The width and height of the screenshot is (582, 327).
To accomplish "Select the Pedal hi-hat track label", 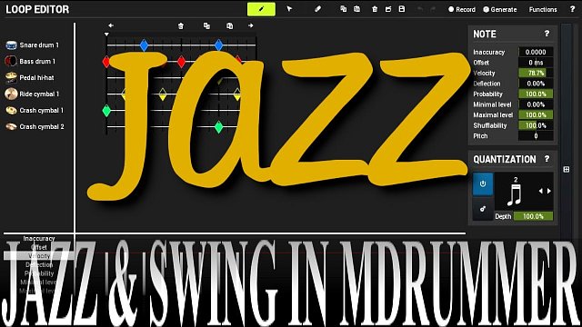I will click(36, 77).
